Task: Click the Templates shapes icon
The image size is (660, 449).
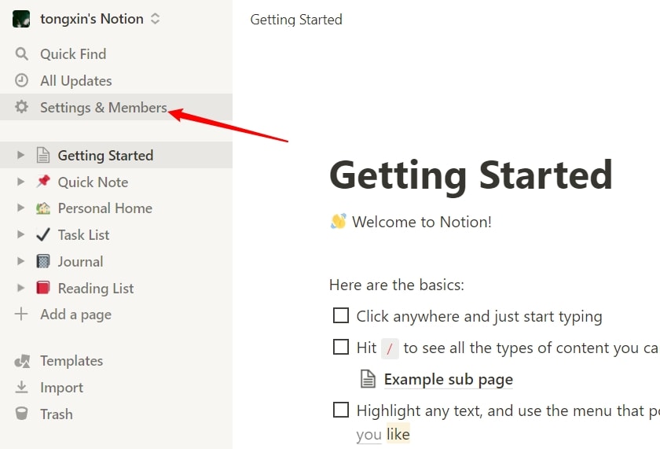Action: tap(22, 361)
